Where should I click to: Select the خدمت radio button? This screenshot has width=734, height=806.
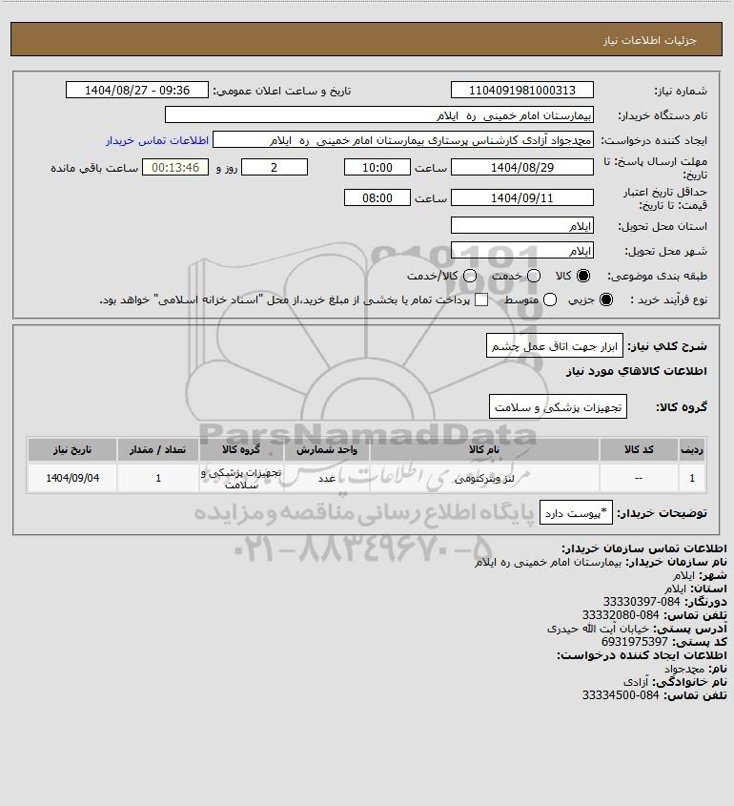[x=534, y=276]
